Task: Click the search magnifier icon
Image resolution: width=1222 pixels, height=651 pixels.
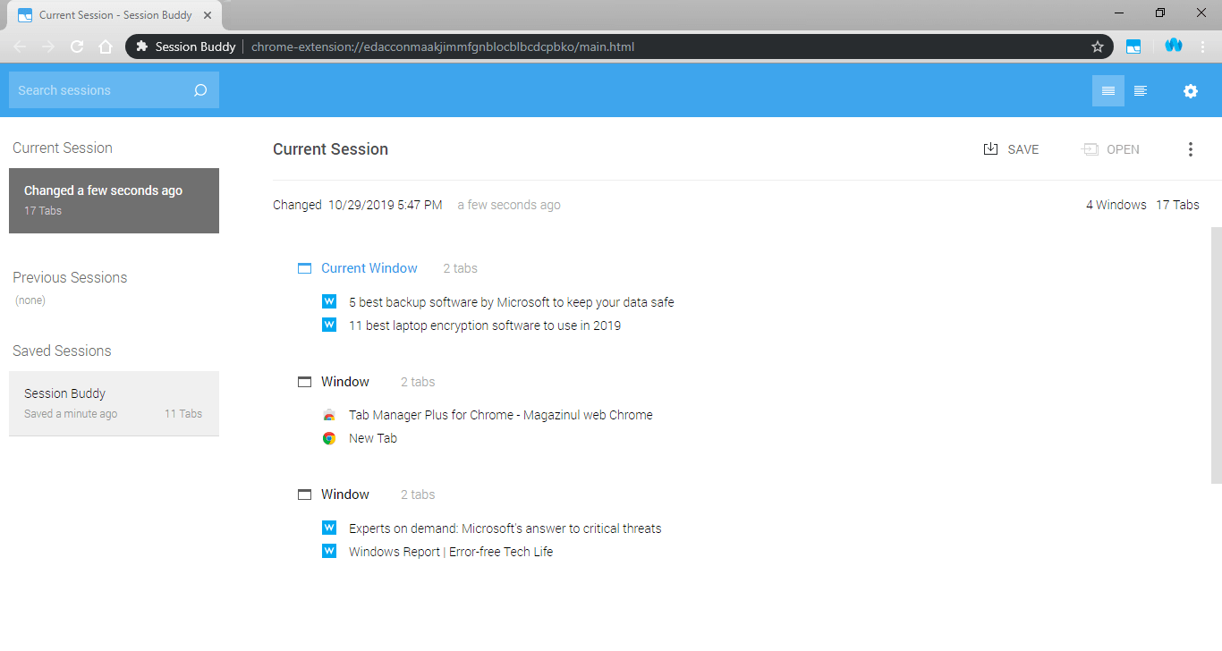Action: coord(200,90)
